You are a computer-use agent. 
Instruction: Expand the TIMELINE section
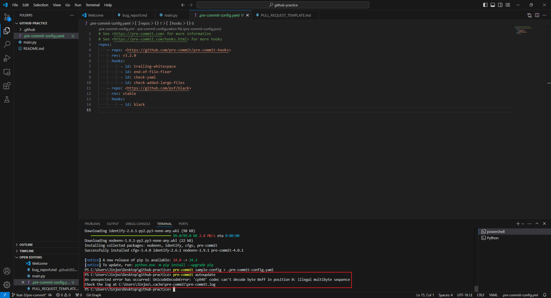[46, 251]
